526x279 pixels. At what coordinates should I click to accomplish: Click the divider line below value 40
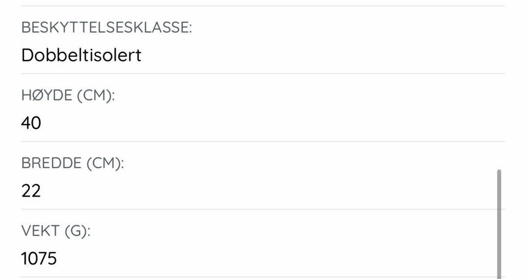tap(263, 141)
